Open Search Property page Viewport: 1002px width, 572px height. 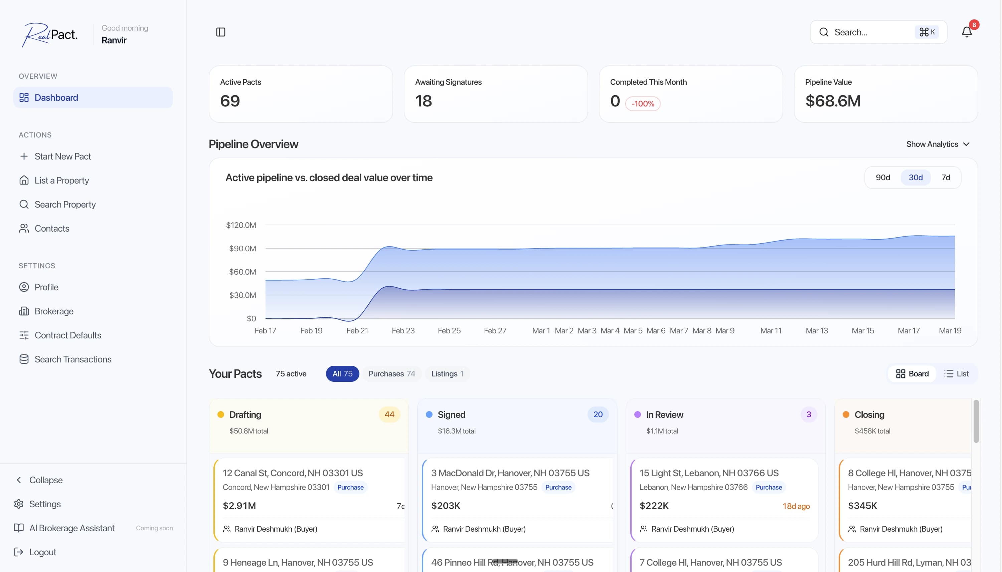(x=93, y=204)
